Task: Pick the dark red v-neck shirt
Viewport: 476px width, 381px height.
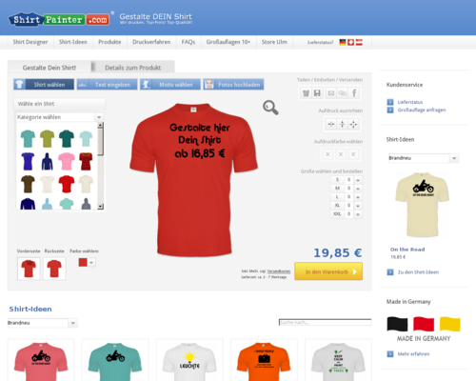Action: (86, 161)
